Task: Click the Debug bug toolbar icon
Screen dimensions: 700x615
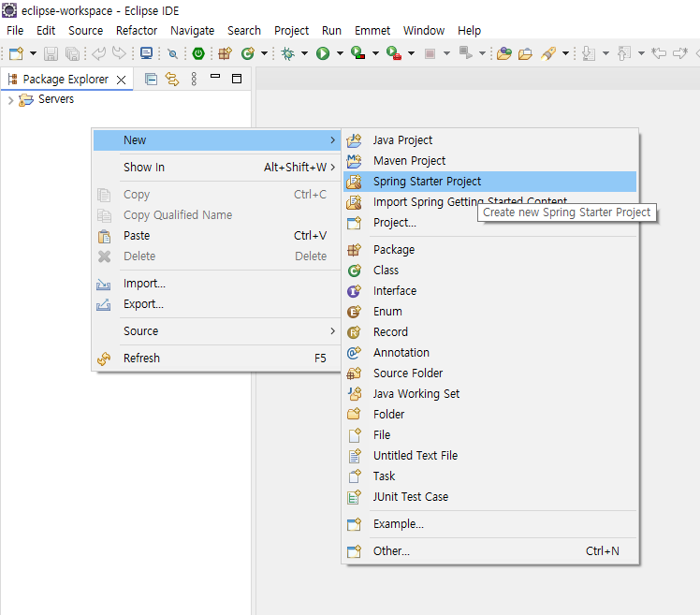Action: click(288, 53)
